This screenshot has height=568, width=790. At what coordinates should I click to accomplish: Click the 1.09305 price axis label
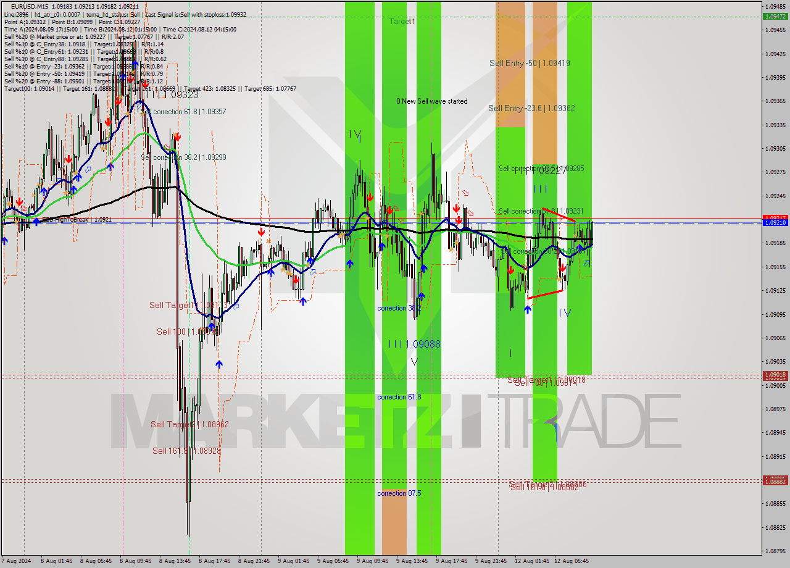[776, 149]
